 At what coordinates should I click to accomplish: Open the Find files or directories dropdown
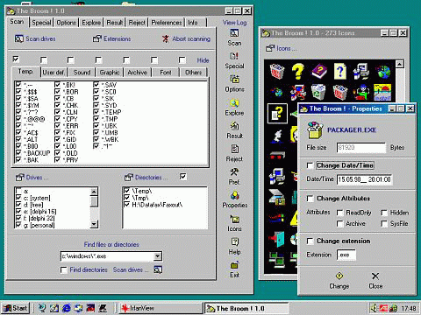[158, 256]
